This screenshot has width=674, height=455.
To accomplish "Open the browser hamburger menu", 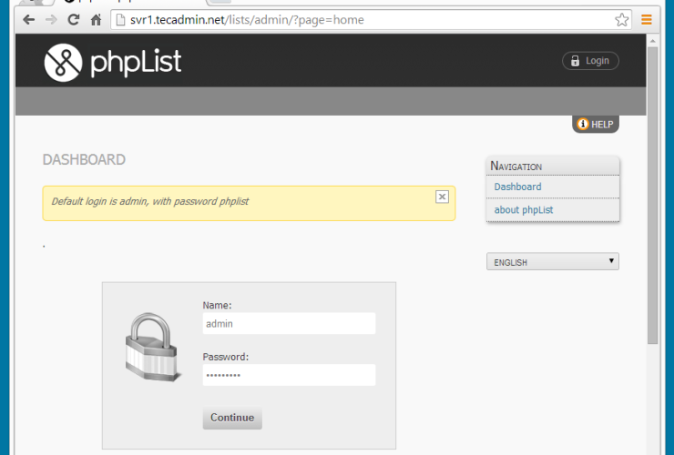I will tap(647, 19).
